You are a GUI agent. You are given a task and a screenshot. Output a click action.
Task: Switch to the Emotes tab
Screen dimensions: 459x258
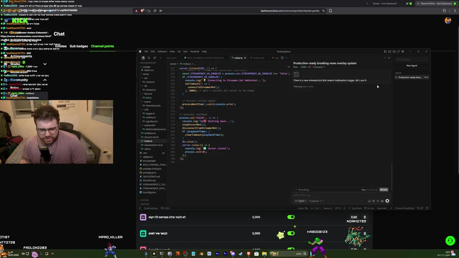click(61, 46)
